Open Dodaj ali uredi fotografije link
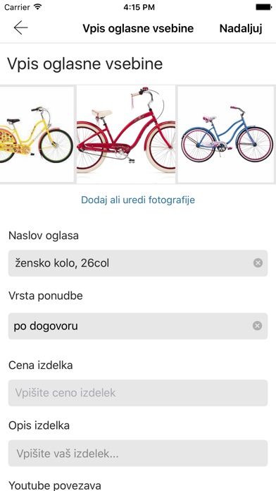Screen dimensions: 276x491 [x=138, y=200]
